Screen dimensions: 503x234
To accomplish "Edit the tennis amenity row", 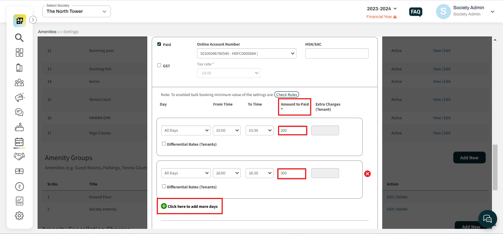I will pos(447,82).
